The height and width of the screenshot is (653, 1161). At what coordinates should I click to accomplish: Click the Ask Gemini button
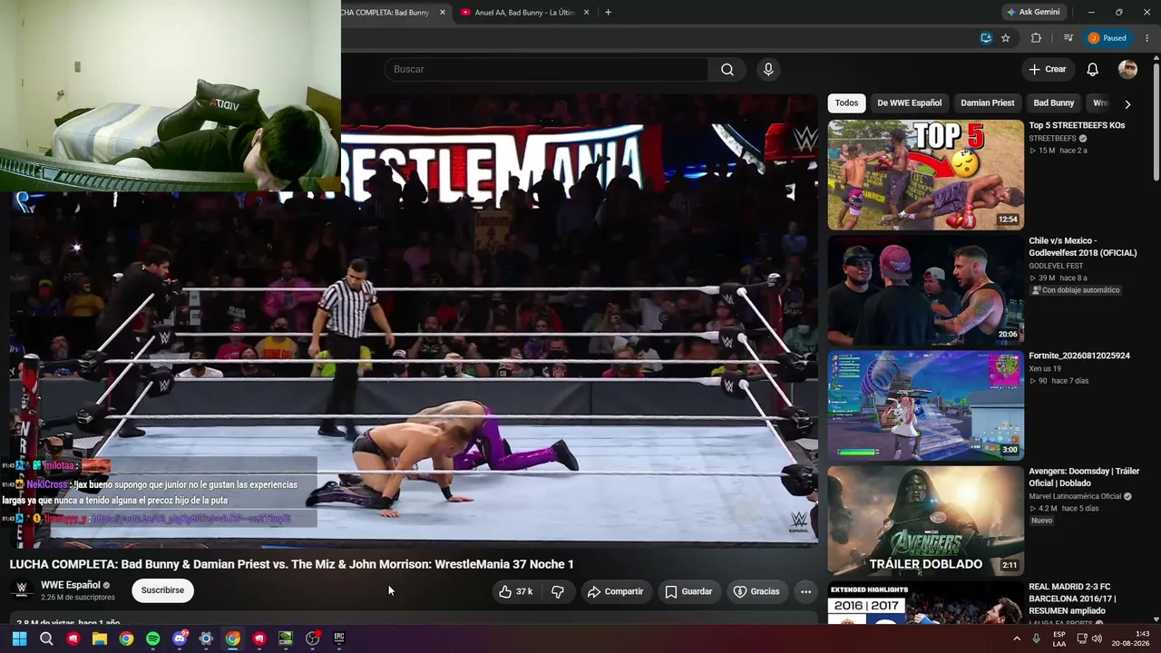point(1033,13)
